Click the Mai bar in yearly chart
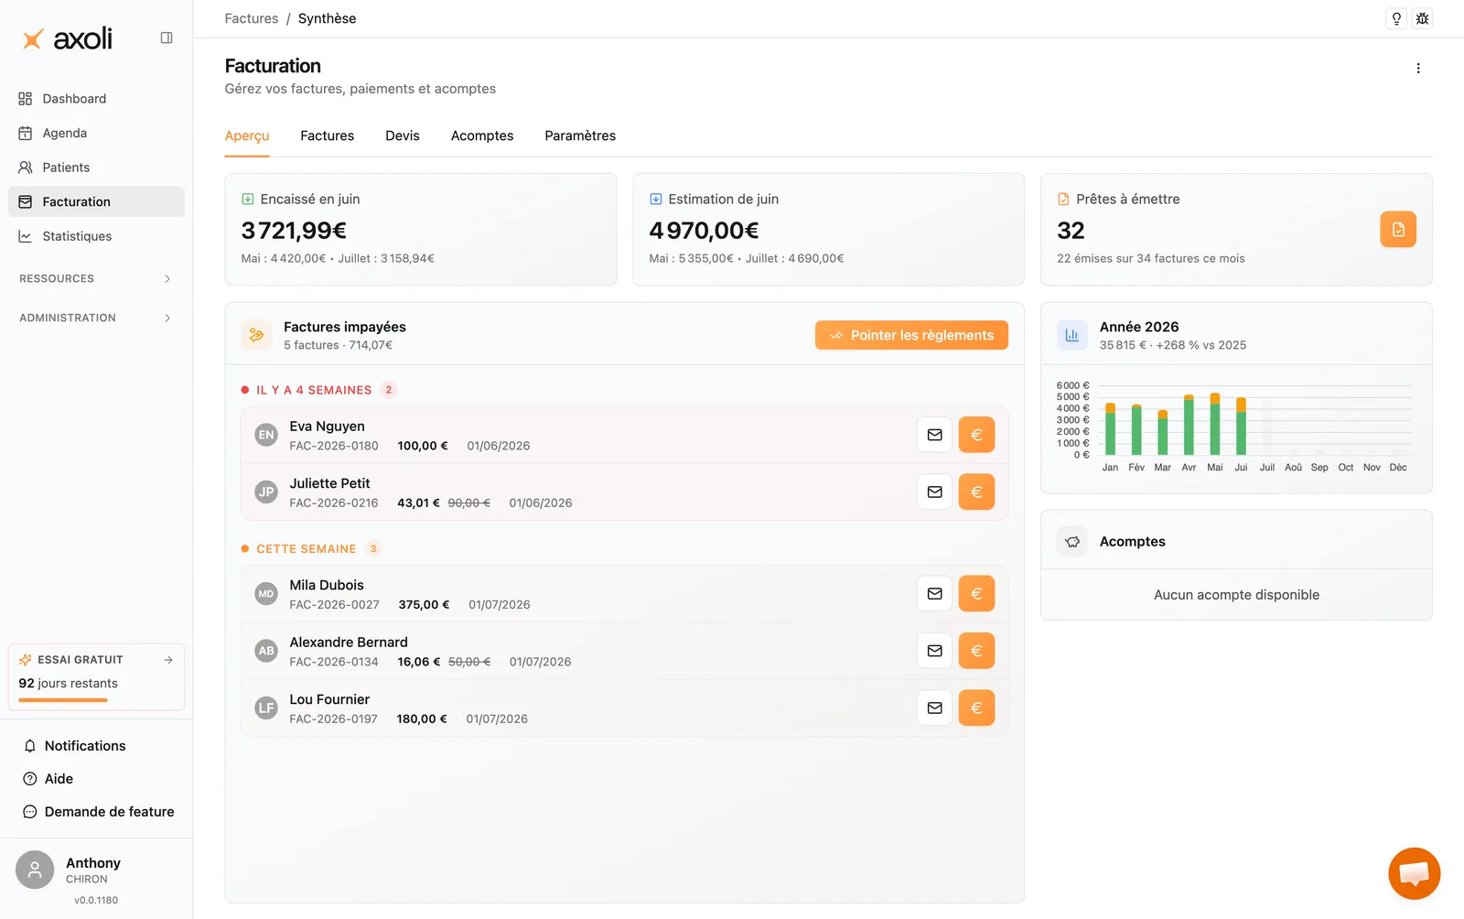This screenshot has width=1464, height=919. [1215, 424]
